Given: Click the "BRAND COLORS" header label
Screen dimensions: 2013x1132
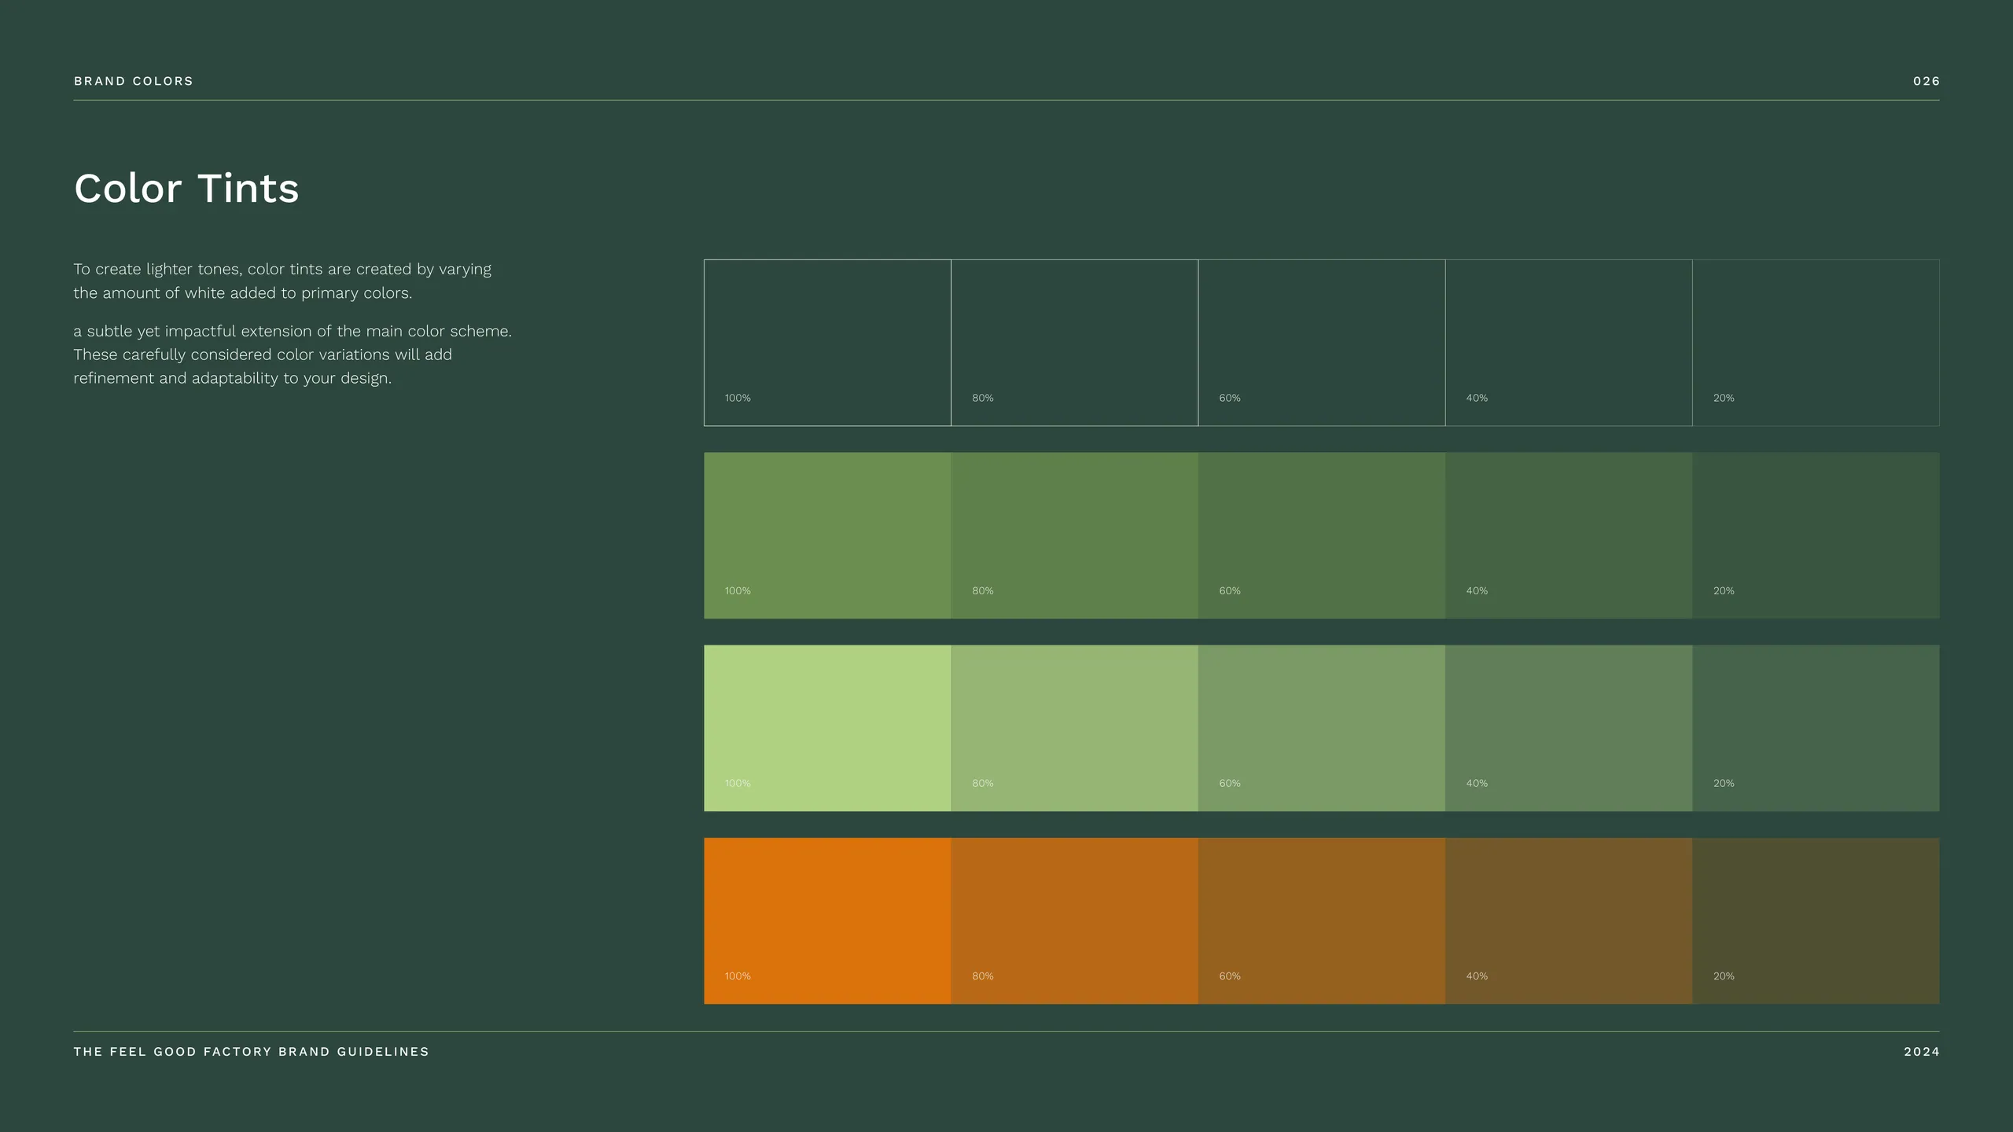Looking at the screenshot, I should pyautogui.click(x=134, y=81).
